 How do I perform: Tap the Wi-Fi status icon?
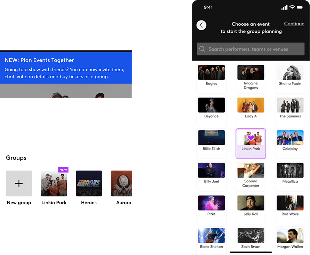(292, 7)
